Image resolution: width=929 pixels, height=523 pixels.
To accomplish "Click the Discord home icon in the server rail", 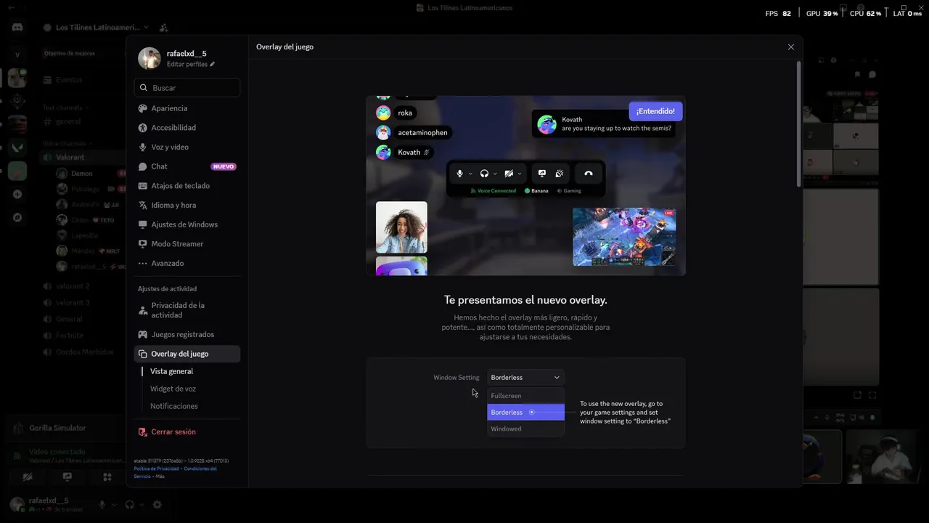I will [17, 27].
